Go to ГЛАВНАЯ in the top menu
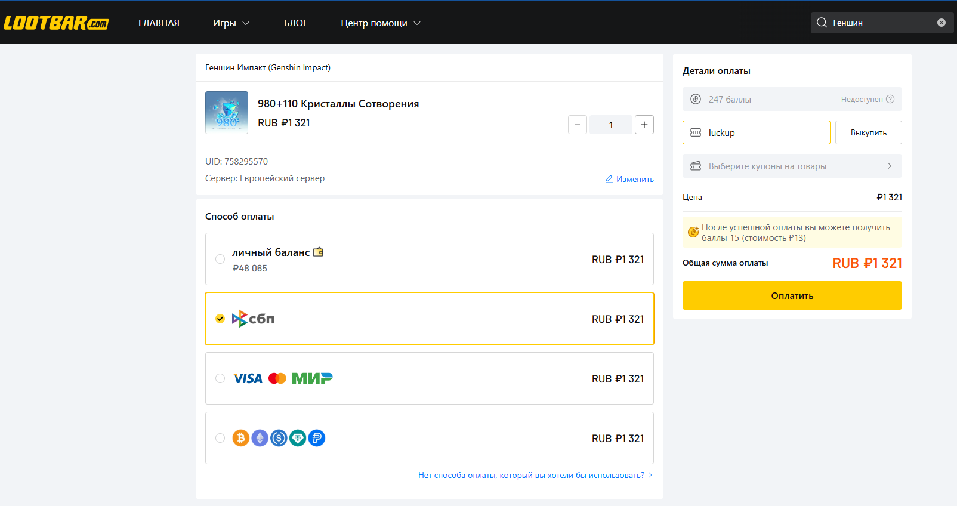 coord(159,23)
